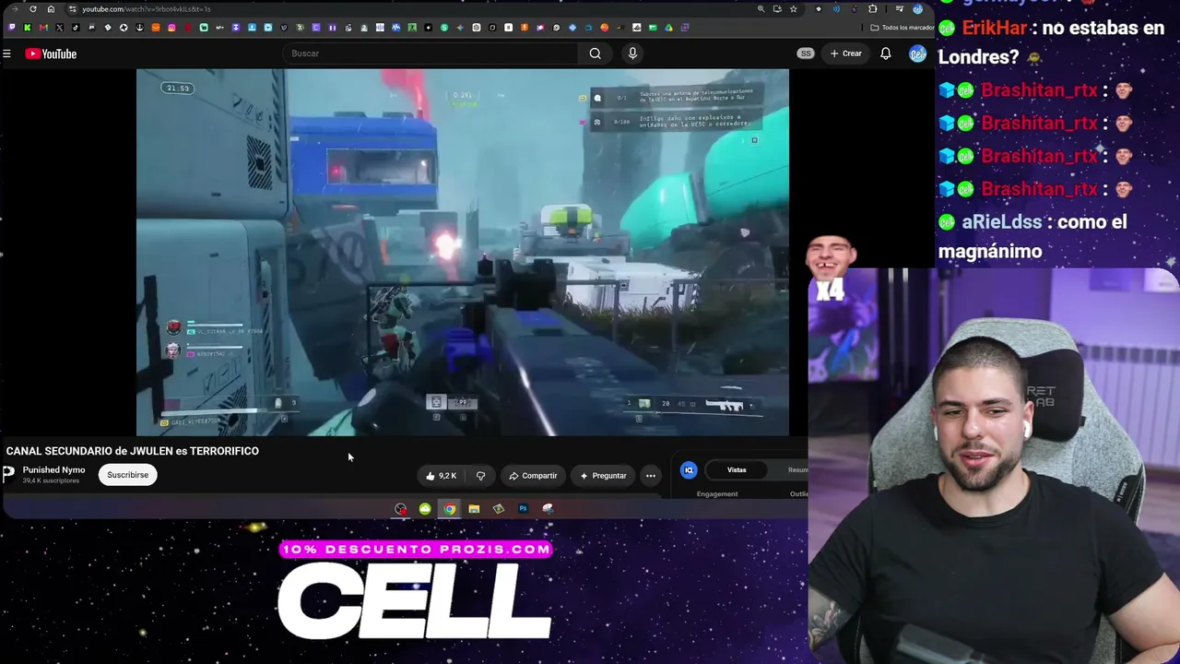
Task: Open Chrome from the taskbar
Action: click(449, 509)
